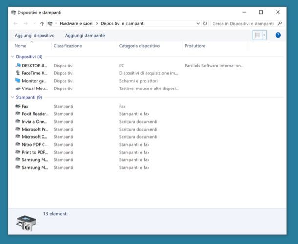Open the address bar history dropdown
The height and width of the screenshot is (244, 298).
pos(198,23)
